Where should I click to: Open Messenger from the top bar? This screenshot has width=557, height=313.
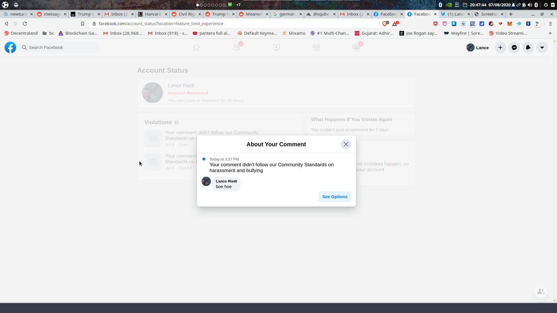click(514, 47)
